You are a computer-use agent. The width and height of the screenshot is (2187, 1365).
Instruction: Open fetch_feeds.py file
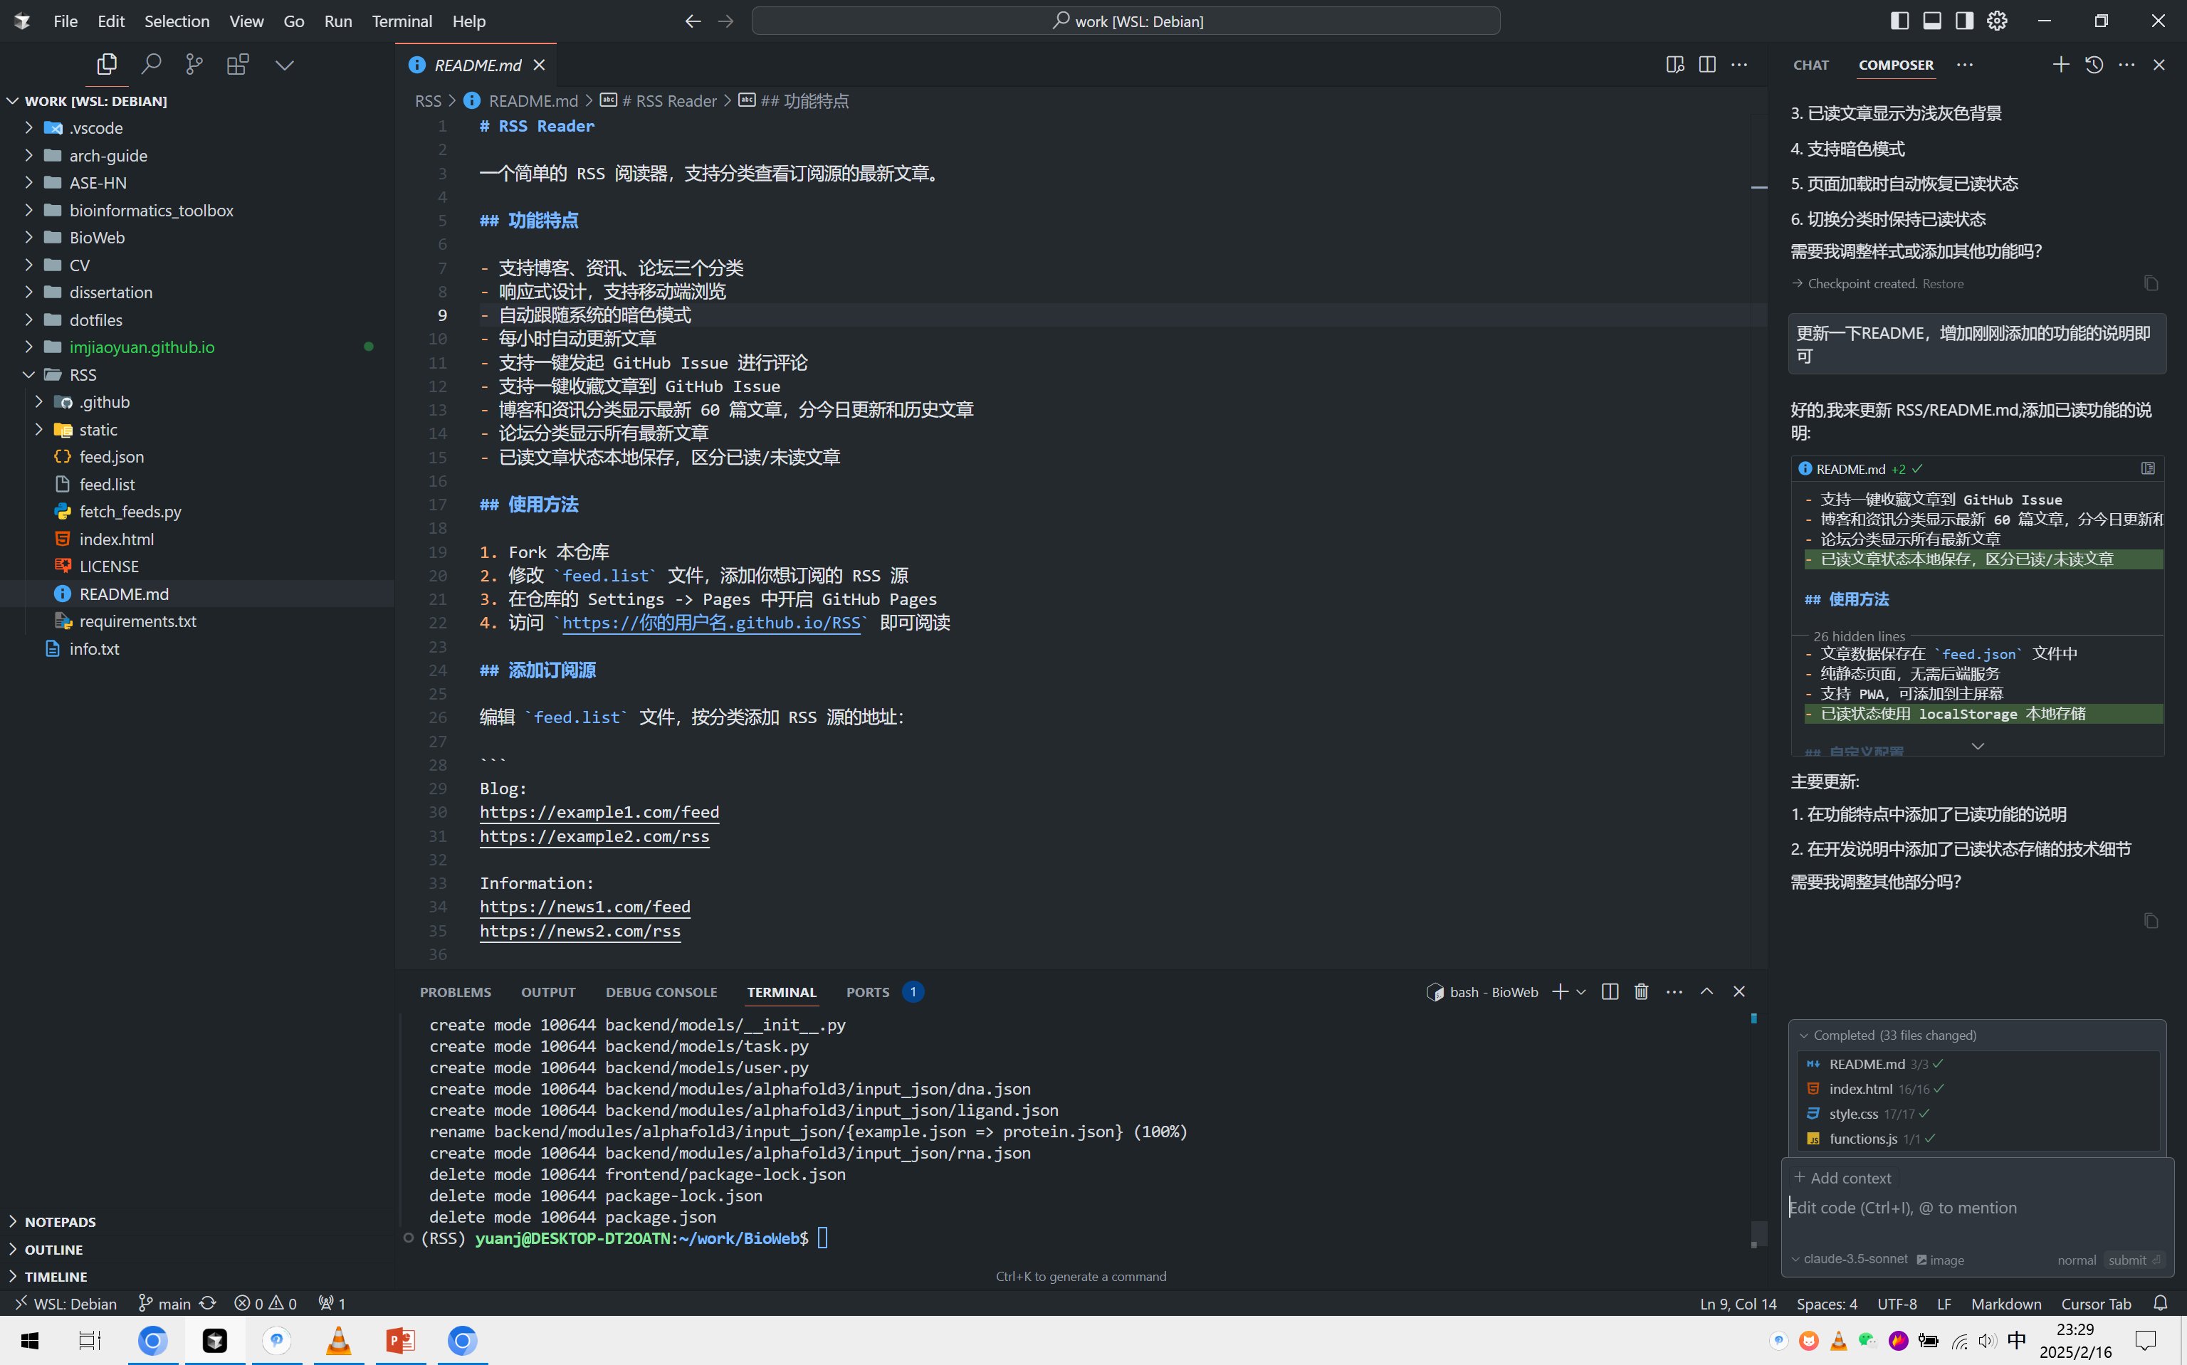[x=197, y=512]
